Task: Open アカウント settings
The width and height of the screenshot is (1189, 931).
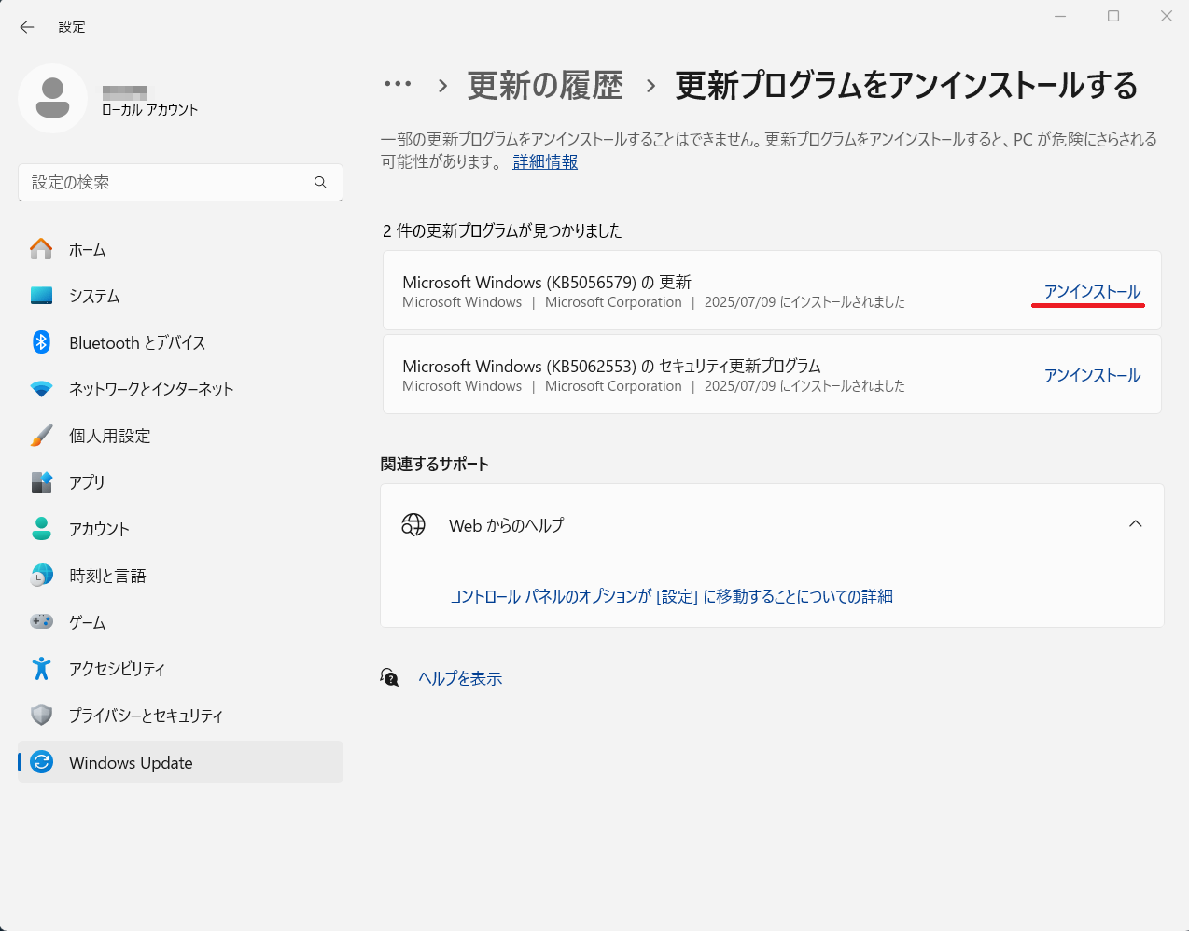Action: point(180,529)
